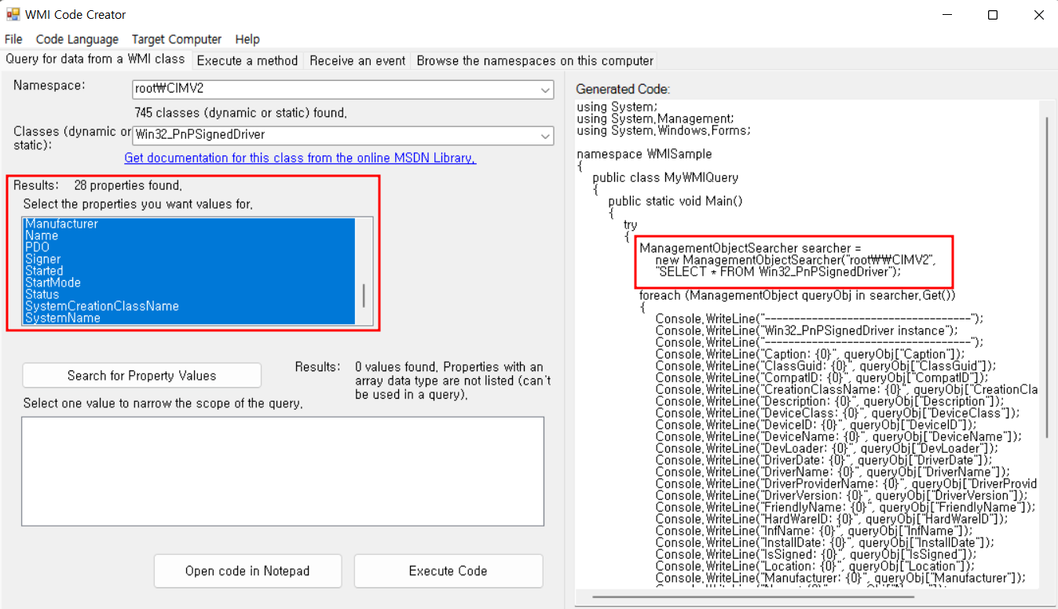Switch to Query for data from a WMI class tab
Image resolution: width=1058 pixels, height=609 pixels.
click(95, 60)
